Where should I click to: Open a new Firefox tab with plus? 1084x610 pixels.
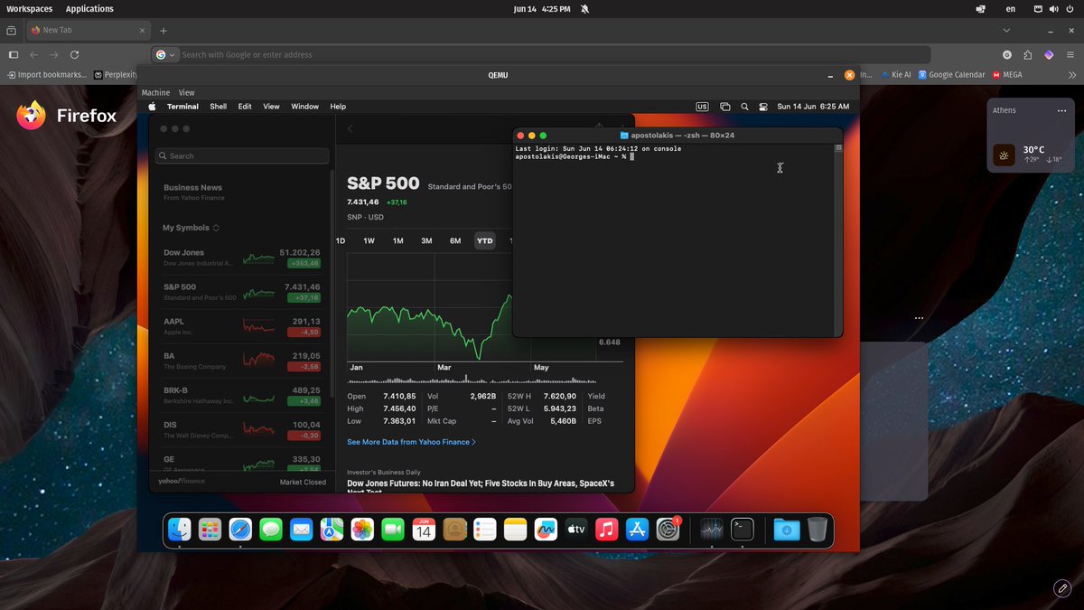(164, 31)
